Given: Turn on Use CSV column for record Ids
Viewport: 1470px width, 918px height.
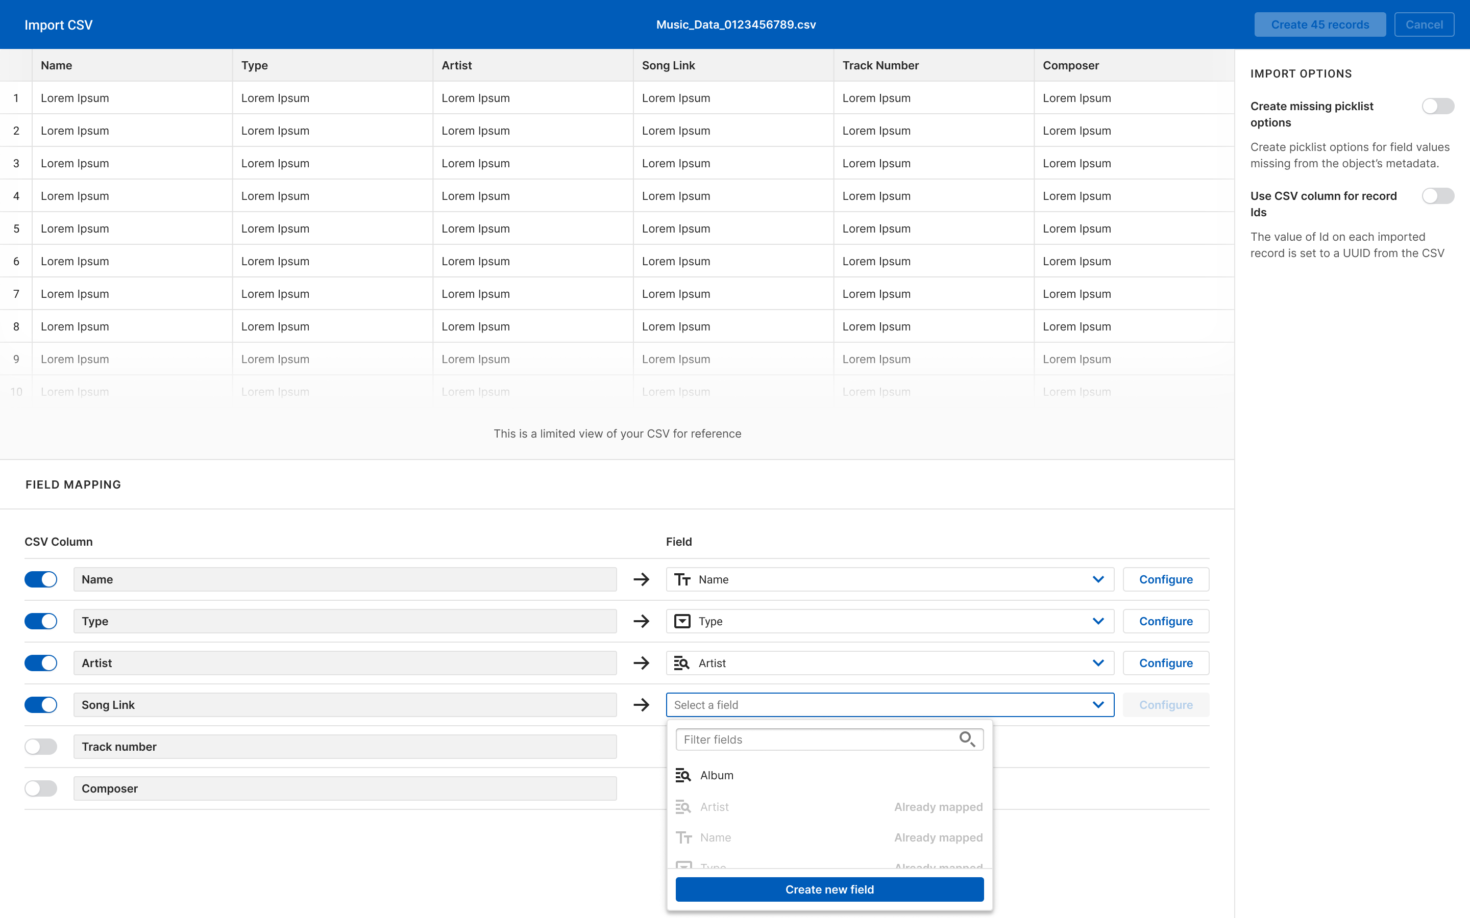Looking at the screenshot, I should pyautogui.click(x=1437, y=196).
